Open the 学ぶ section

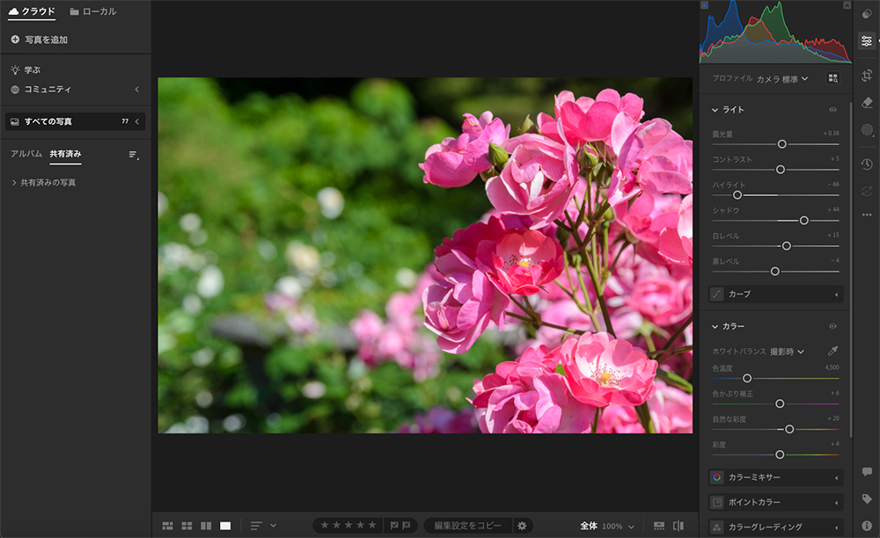coord(26,70)
